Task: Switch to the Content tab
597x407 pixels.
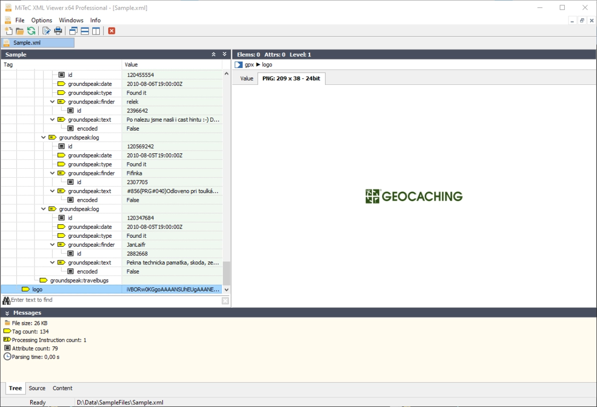Action: click(62, 388)
